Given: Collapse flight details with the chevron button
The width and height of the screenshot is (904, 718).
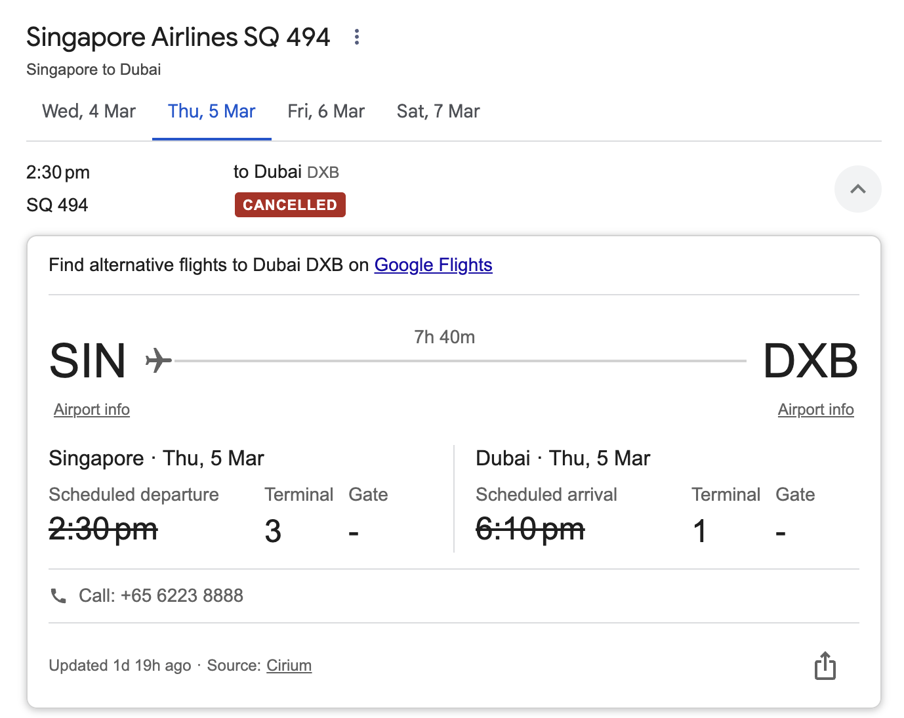Looking at the screenshot, I should 857,189.
